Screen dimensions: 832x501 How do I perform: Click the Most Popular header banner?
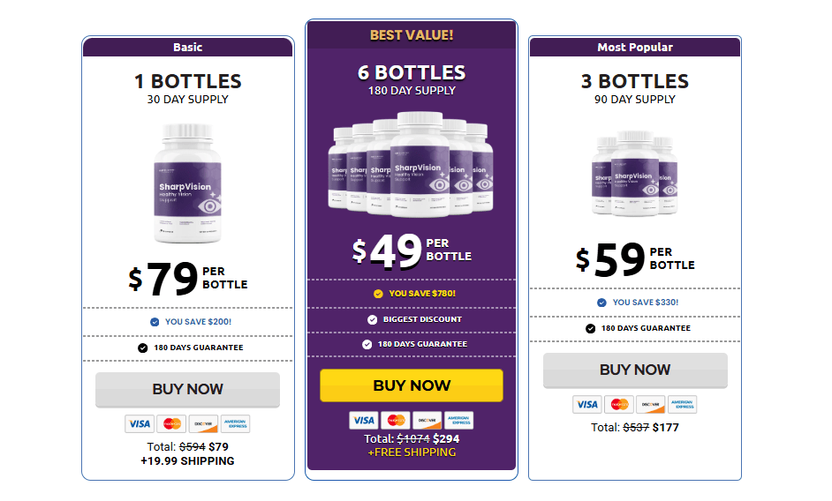tap(634, 48)
